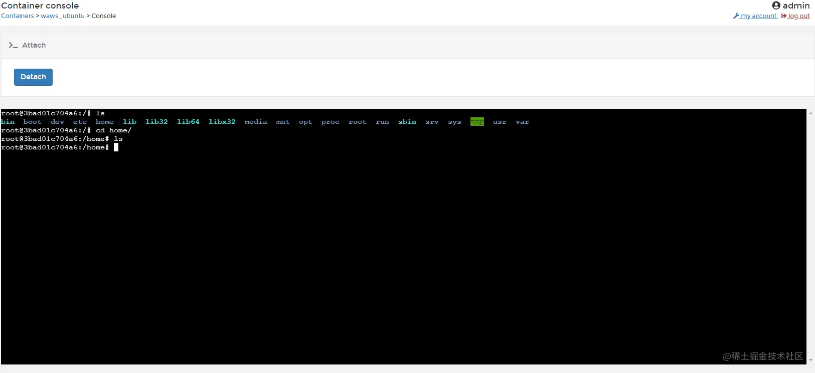This screenshot has width=815, height=373.
Task: Click the admin user avatar icon
Action: [x=776, y=6]
